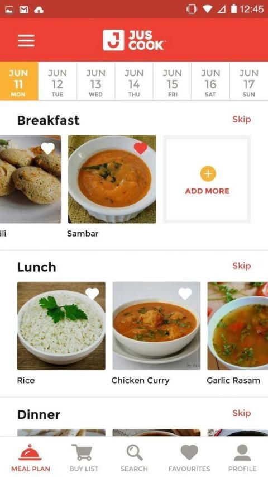Screen dimensions: 268x477
Task: Open Favourites heart in bottom bar
Action: tap(189, 452)
